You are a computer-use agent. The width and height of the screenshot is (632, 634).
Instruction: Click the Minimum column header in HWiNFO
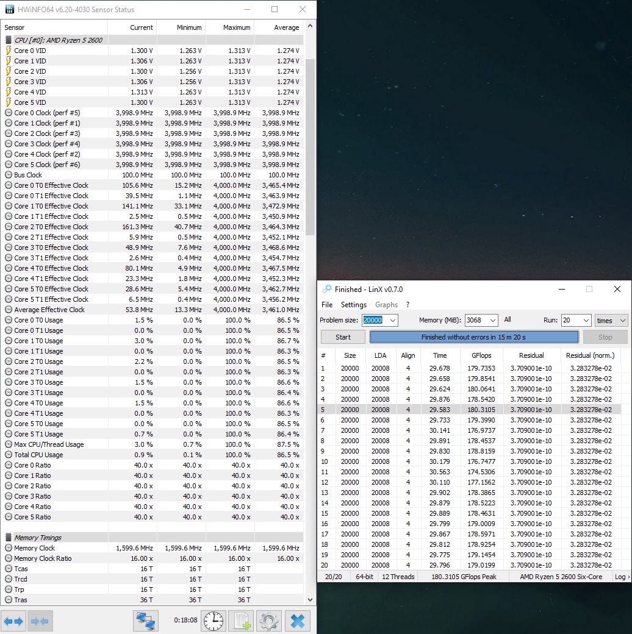tap(181, 27)
